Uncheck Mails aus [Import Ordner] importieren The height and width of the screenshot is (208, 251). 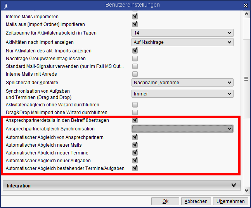[x=135, y=24]
